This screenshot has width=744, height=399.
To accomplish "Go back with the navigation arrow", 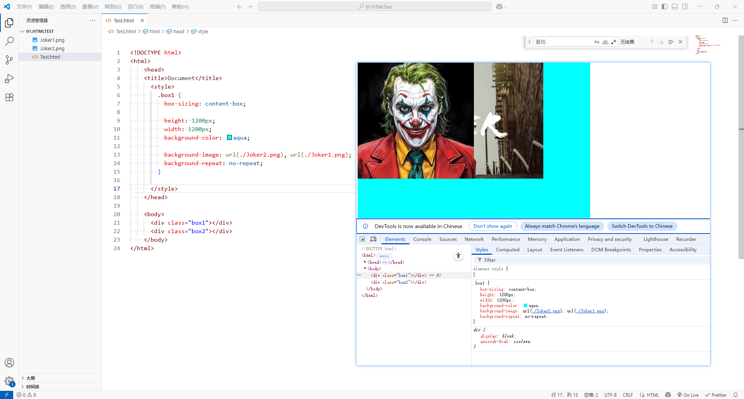I will coord(239,7).
